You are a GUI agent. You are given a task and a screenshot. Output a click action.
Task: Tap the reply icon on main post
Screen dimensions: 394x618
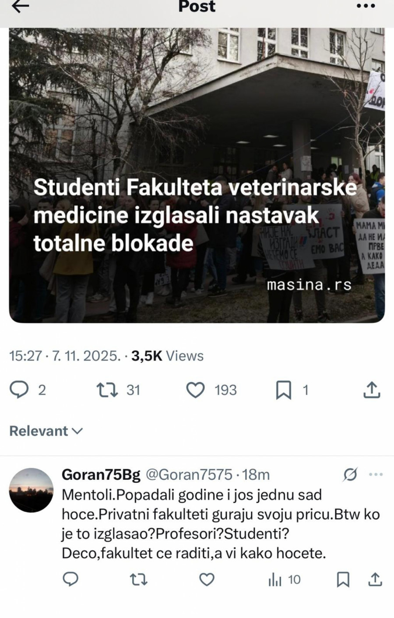19,390
